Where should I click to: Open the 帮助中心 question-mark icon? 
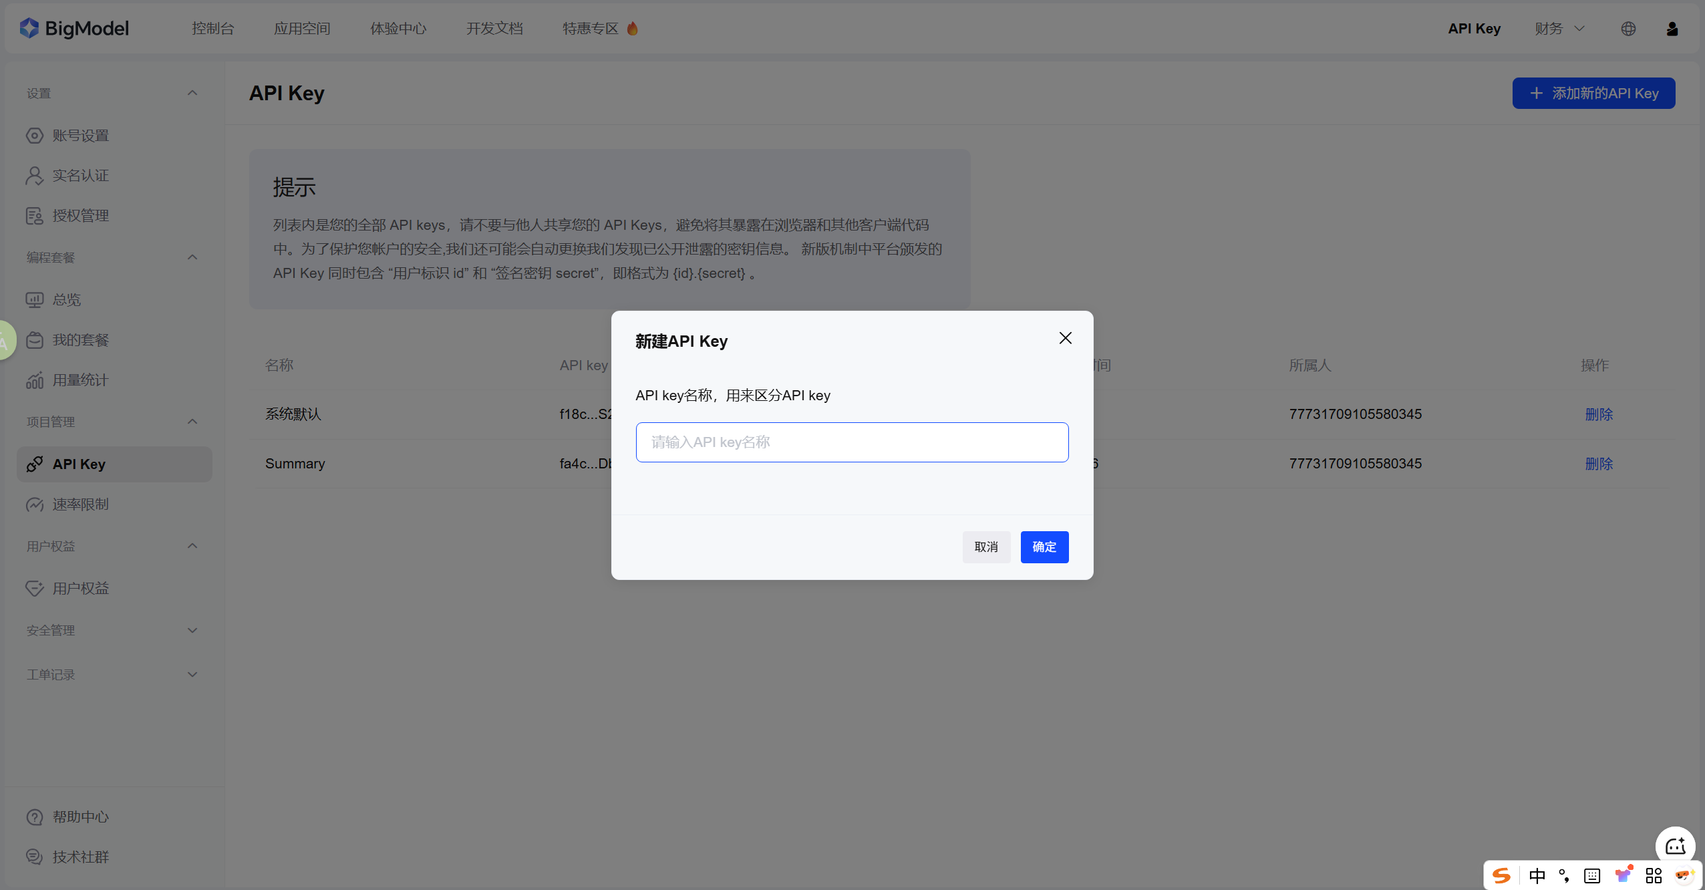[35, 816]
